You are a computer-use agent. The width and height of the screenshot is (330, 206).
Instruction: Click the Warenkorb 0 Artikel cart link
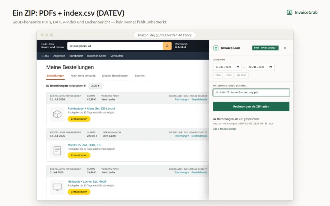181,46
